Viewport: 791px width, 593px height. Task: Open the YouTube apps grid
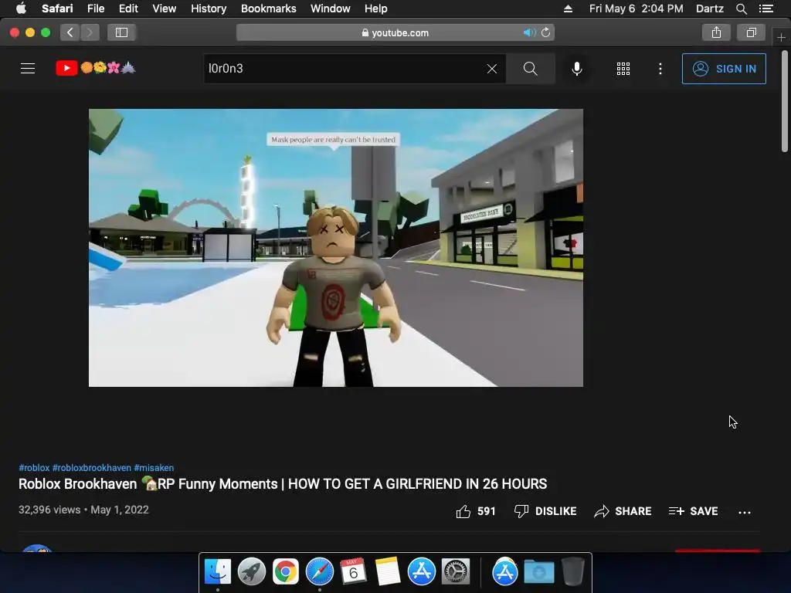point(623,69)
